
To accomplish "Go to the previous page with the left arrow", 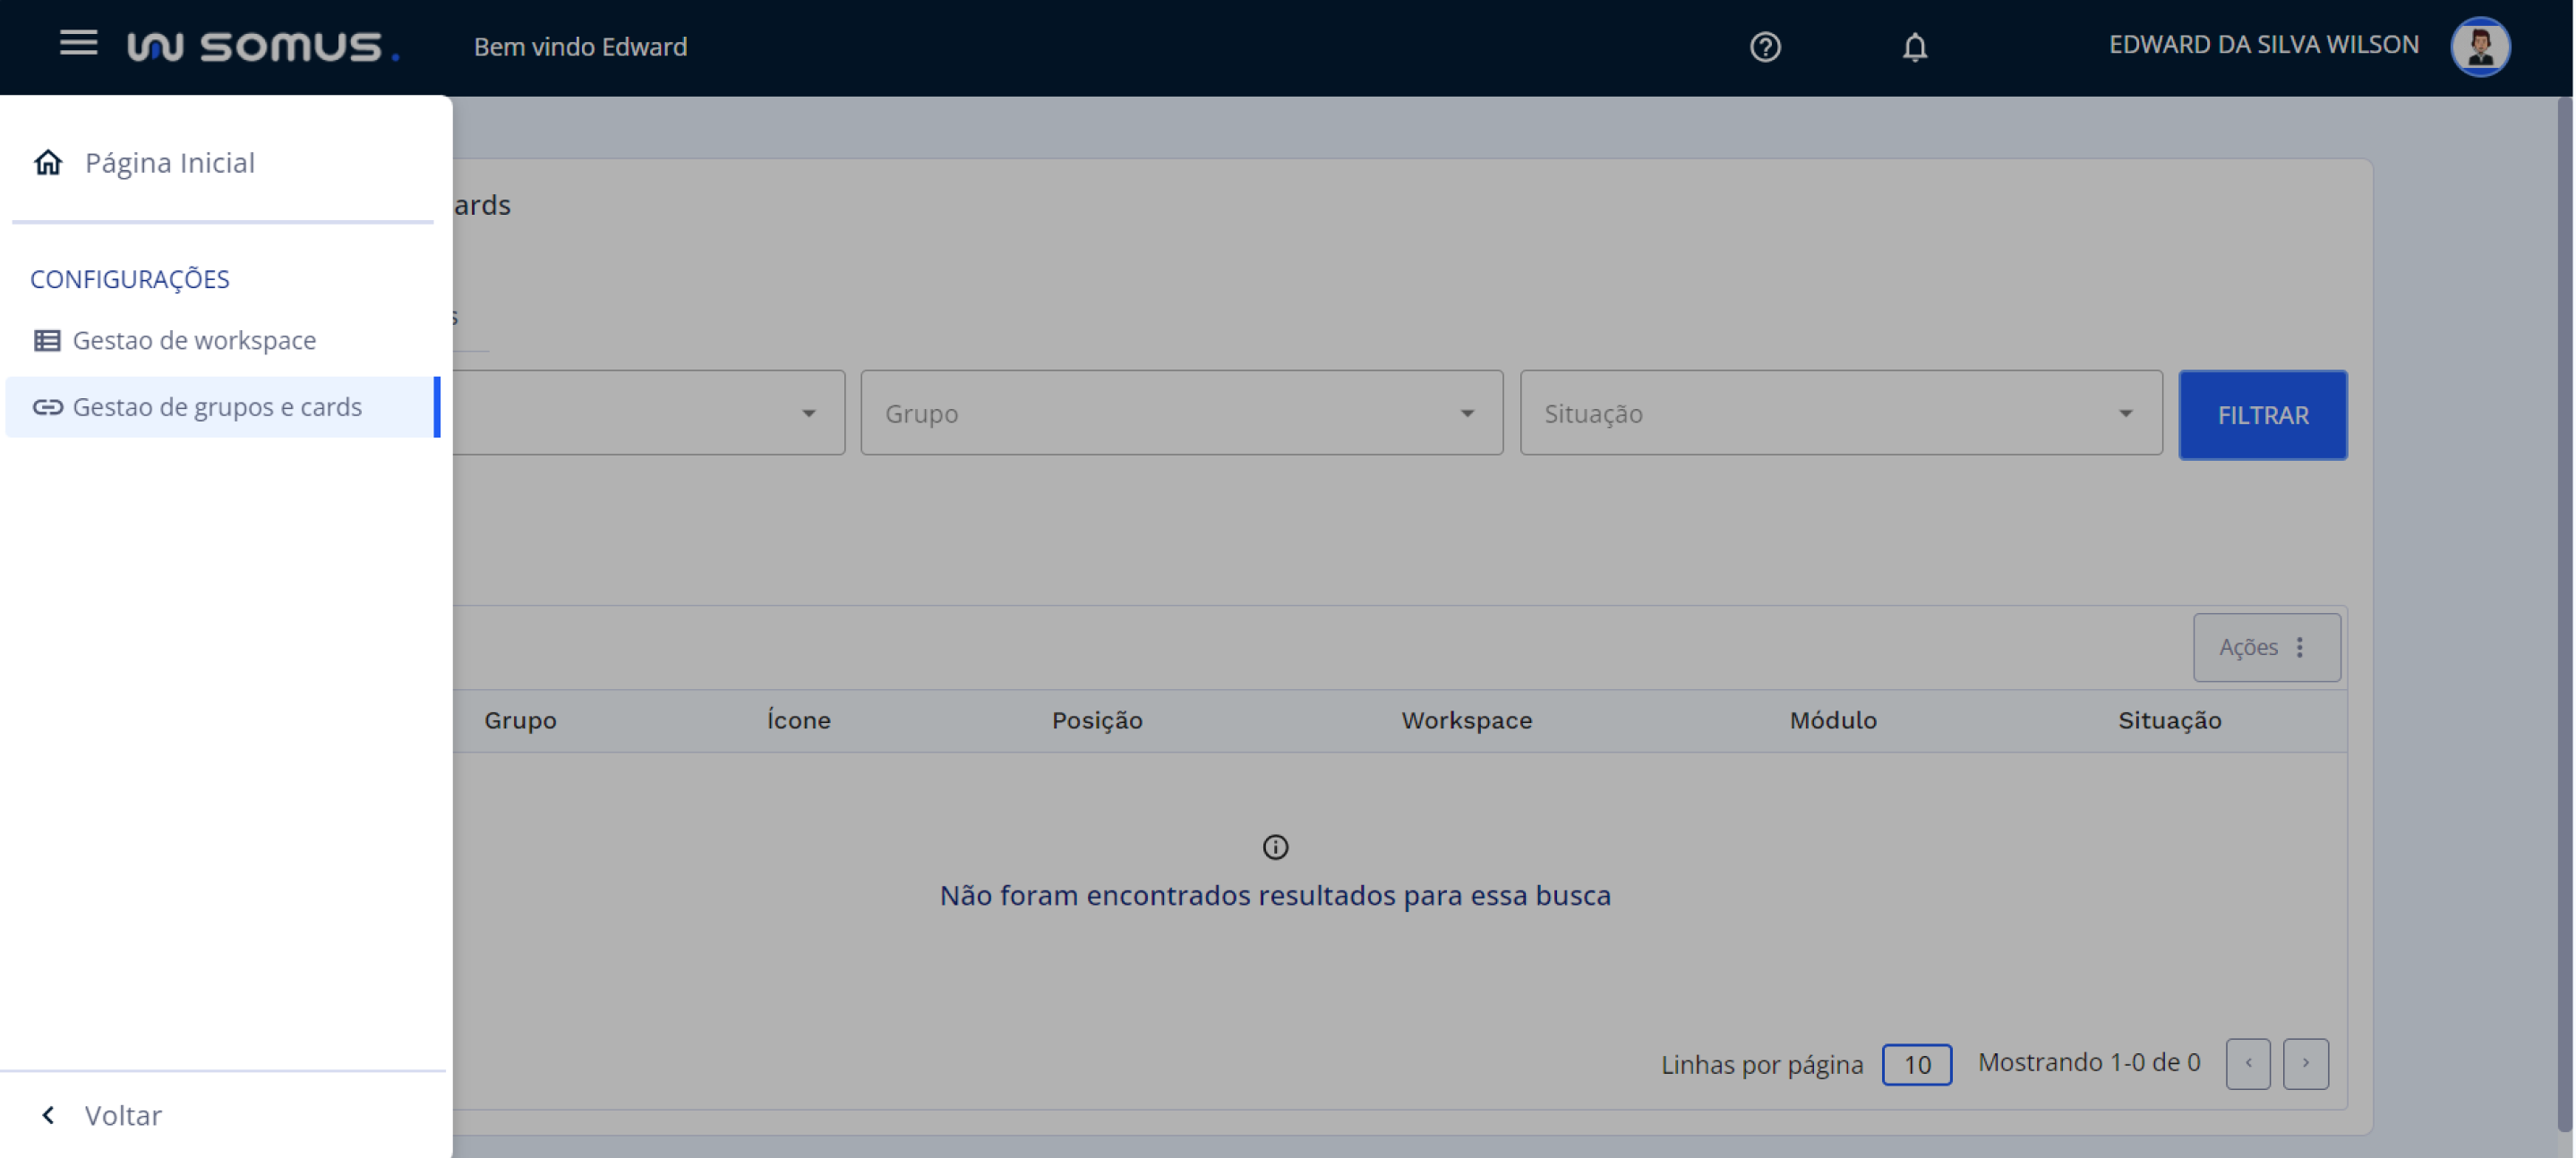I will click(2248, 1063).
